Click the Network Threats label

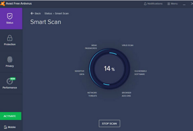92,94
